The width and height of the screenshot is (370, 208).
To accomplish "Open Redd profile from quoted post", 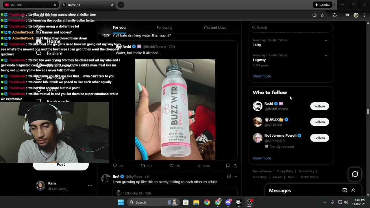I will pos(127,47).
